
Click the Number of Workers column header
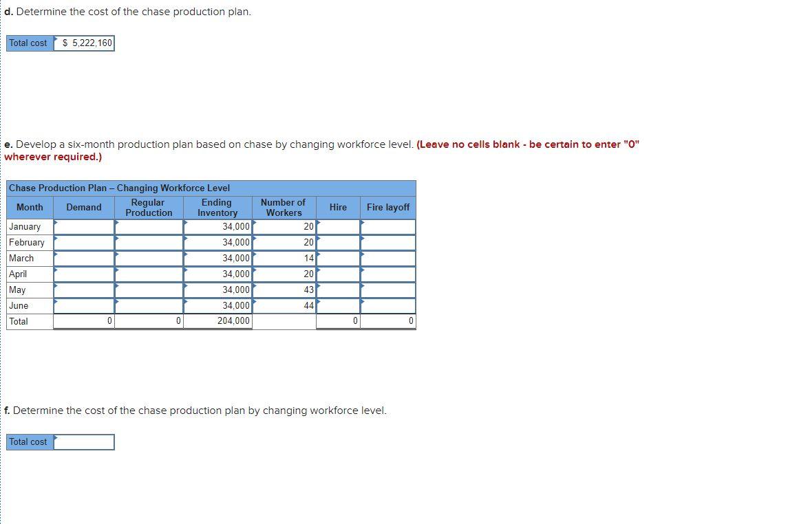(284, 208)
